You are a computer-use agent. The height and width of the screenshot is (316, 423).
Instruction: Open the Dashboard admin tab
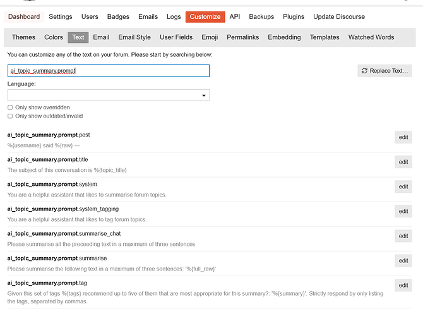tap(24, 16)
